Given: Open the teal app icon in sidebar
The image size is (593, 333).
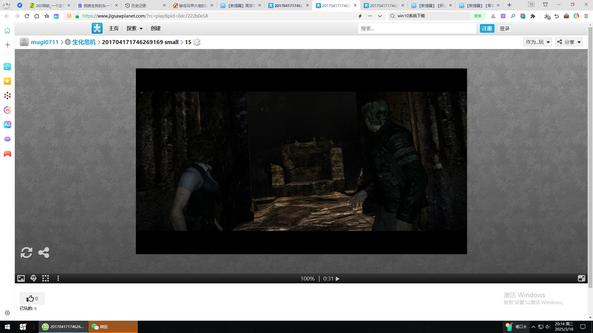Looking at the screenshot, I should tap(7, 67).
